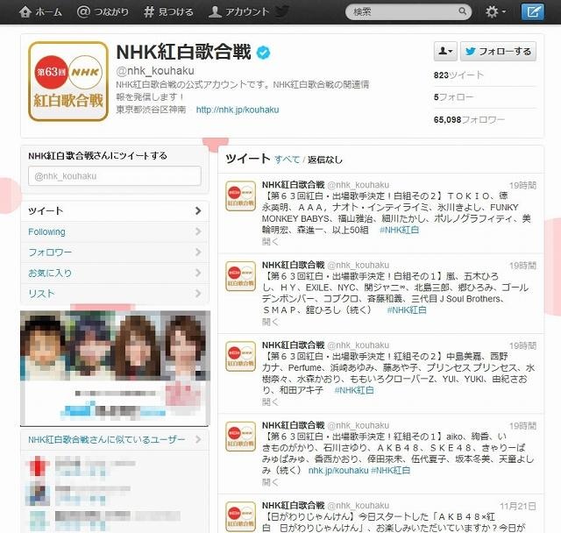Expand (開く) the 白組その2 tweet
The height and width of the screenshot is (533, 561).
click(x=270, y=241)
